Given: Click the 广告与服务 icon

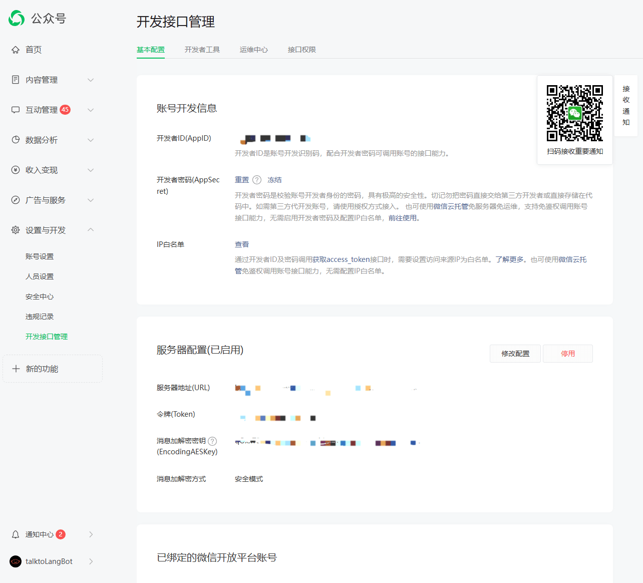Looking at the screenshot, I should (15, 200).
